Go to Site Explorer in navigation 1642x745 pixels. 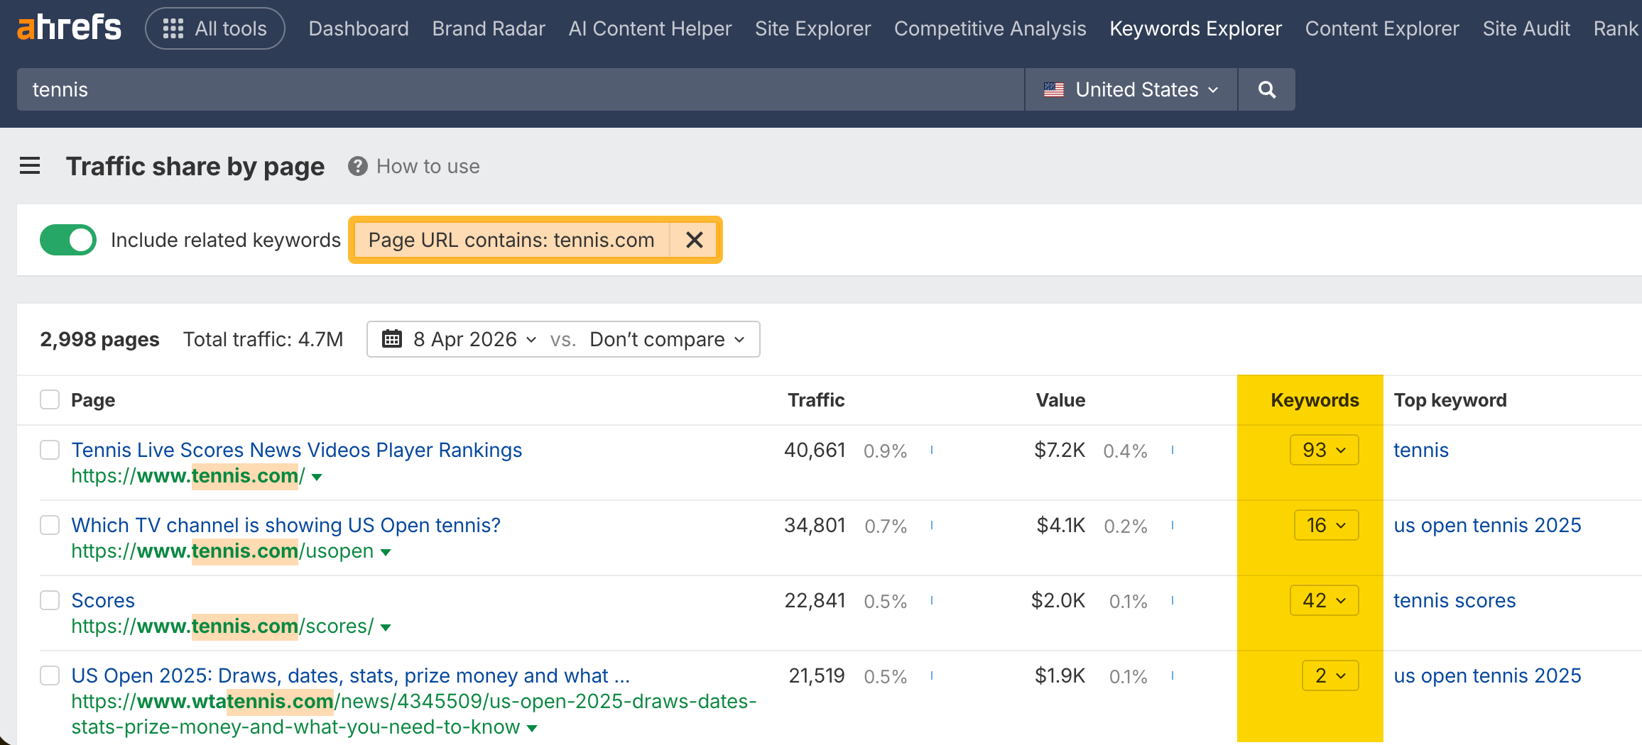point(812,28)
